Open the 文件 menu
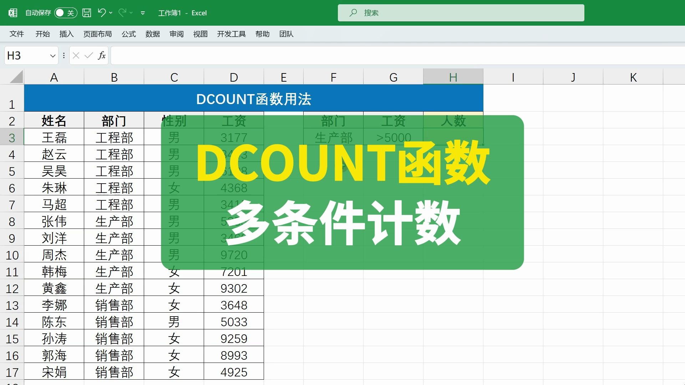This screenshot has height=385, width=685. [x=17, y=34]
